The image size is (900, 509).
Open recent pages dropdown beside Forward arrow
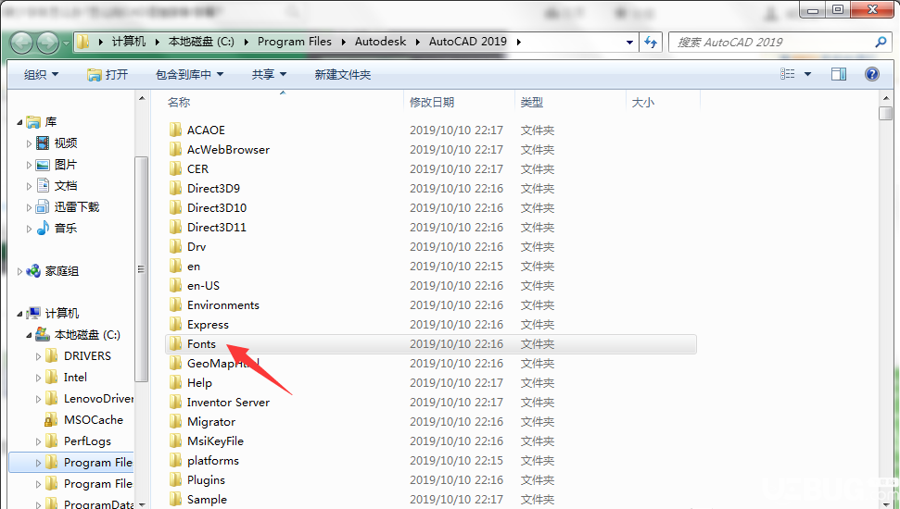coord(66,43)
